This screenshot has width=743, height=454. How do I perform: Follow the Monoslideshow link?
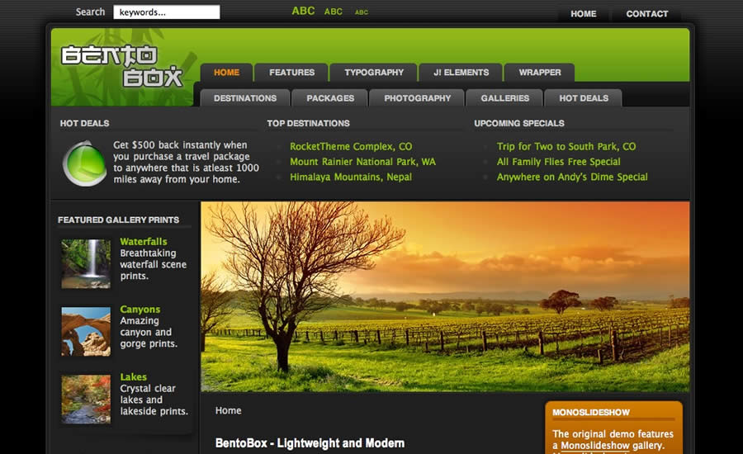pos(595,446)
